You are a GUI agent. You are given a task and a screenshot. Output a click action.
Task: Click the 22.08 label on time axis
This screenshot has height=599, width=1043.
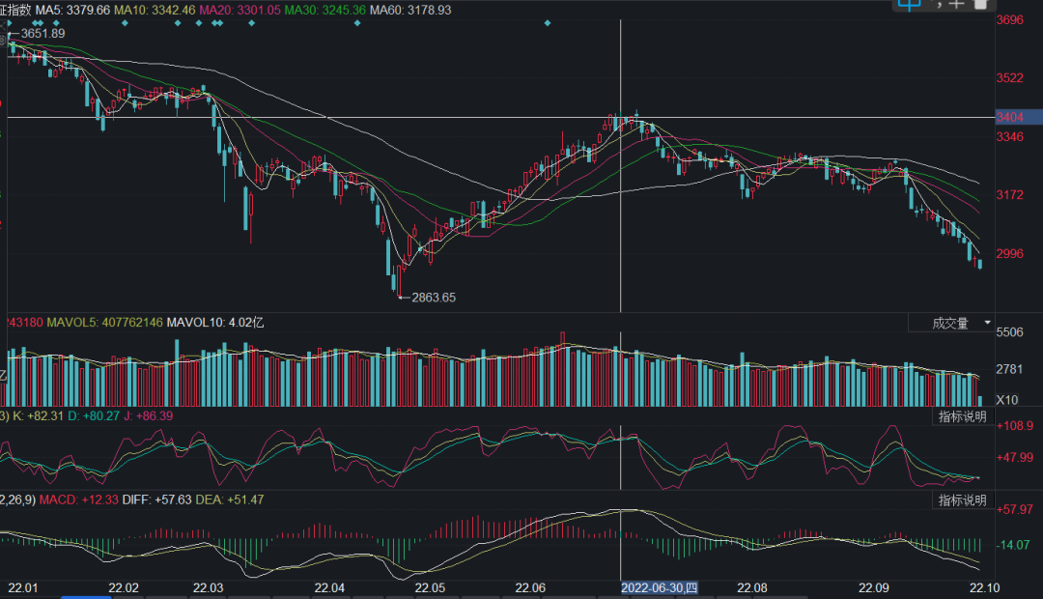[x=751, y=587]
